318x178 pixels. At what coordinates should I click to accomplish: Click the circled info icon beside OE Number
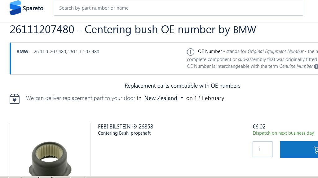click(x=190, y=52)
